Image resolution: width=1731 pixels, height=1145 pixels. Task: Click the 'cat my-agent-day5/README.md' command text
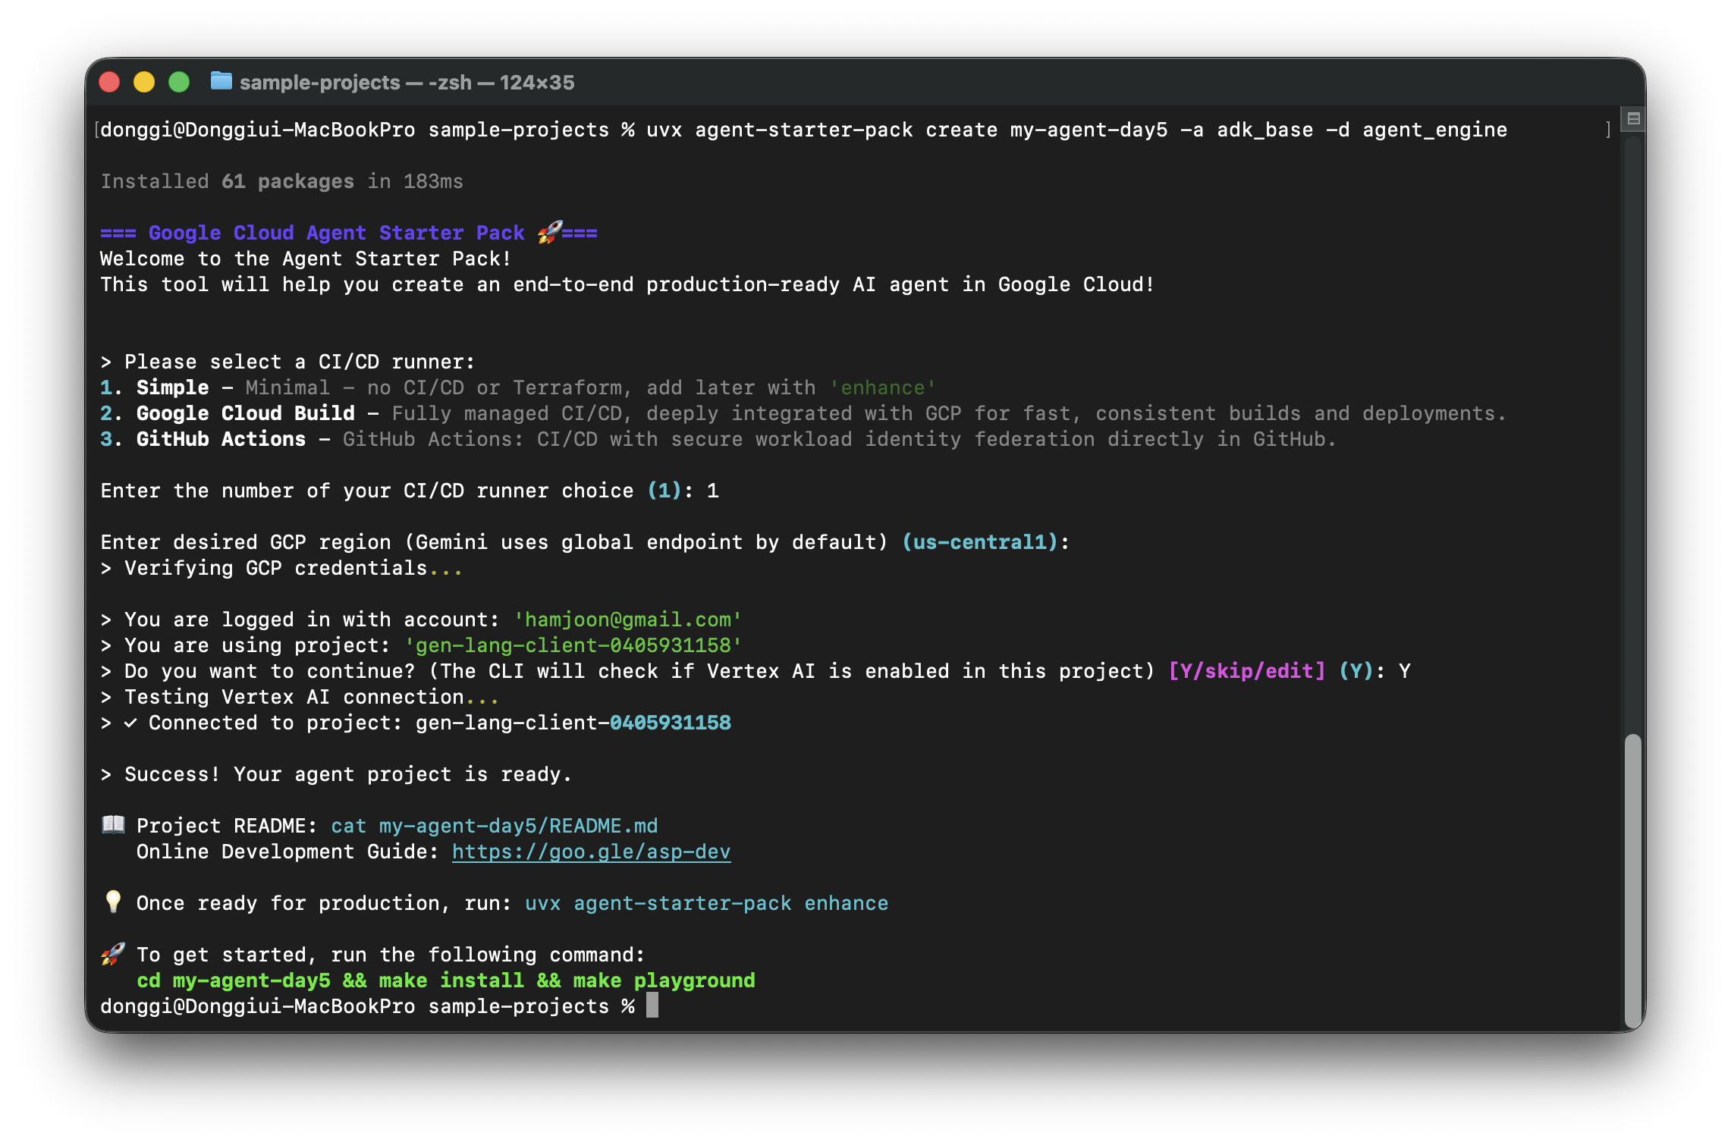[x=494, y=826]
